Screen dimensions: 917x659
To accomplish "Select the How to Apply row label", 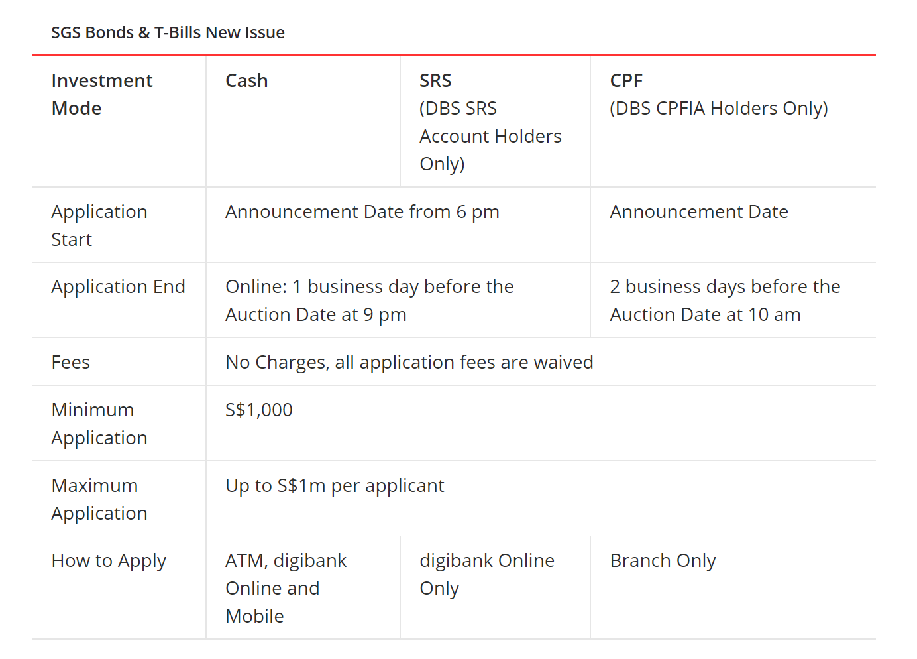I will (109, 561).
